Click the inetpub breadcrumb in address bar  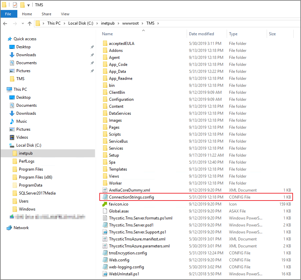107,23
